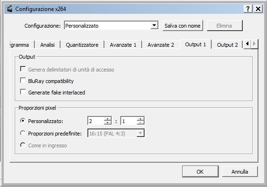Select Proporzioni predefinite radio button

23,133
